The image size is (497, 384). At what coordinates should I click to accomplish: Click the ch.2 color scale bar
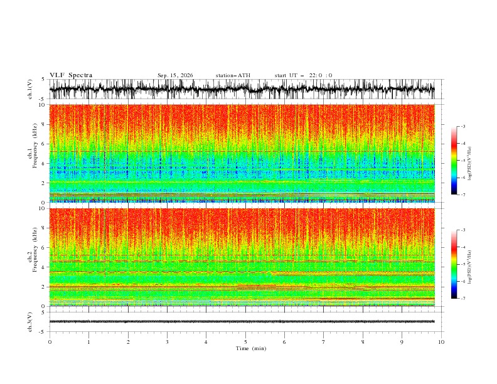(454, 264)
